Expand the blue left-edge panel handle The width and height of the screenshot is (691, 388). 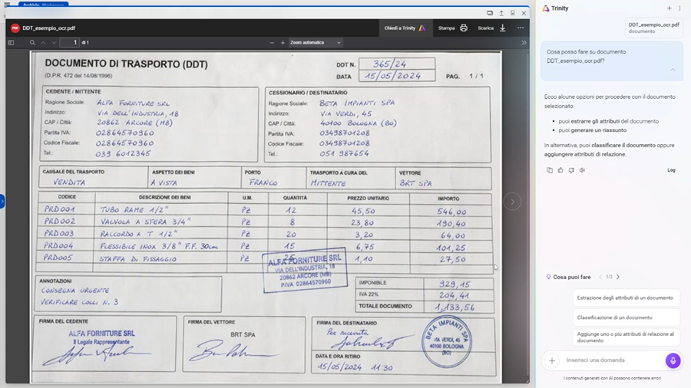click(x=2, y=202)
